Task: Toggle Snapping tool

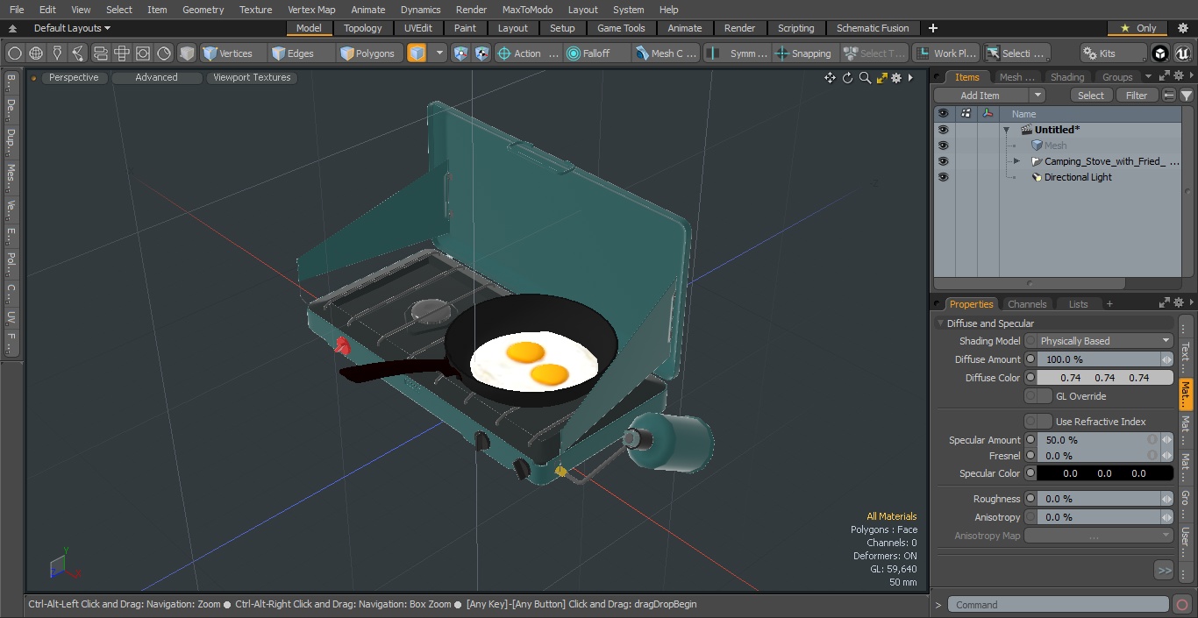Action: click(803, 53)
